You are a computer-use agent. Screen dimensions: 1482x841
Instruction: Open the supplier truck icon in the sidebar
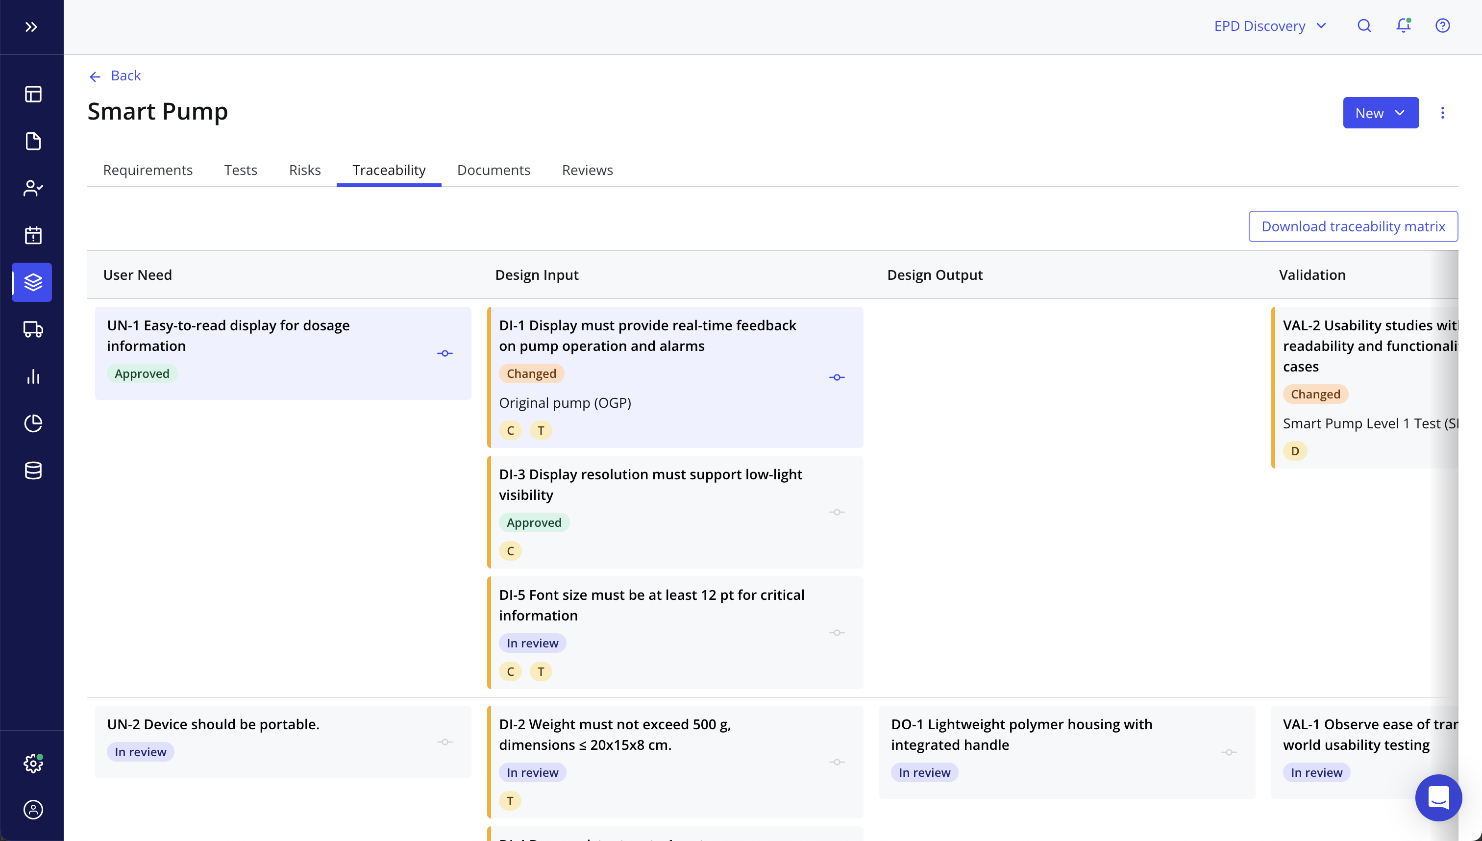[33, 329]
